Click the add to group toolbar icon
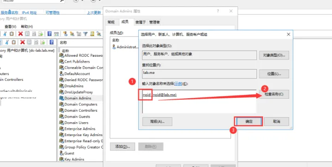This screenshot has width=332, height=167. tap(99, 34)
